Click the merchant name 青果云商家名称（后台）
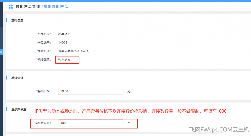Viewport: 251px width, 136px height. [x=74, y=51]
